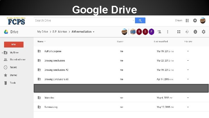Switch to grid view icon

point(179,32)
